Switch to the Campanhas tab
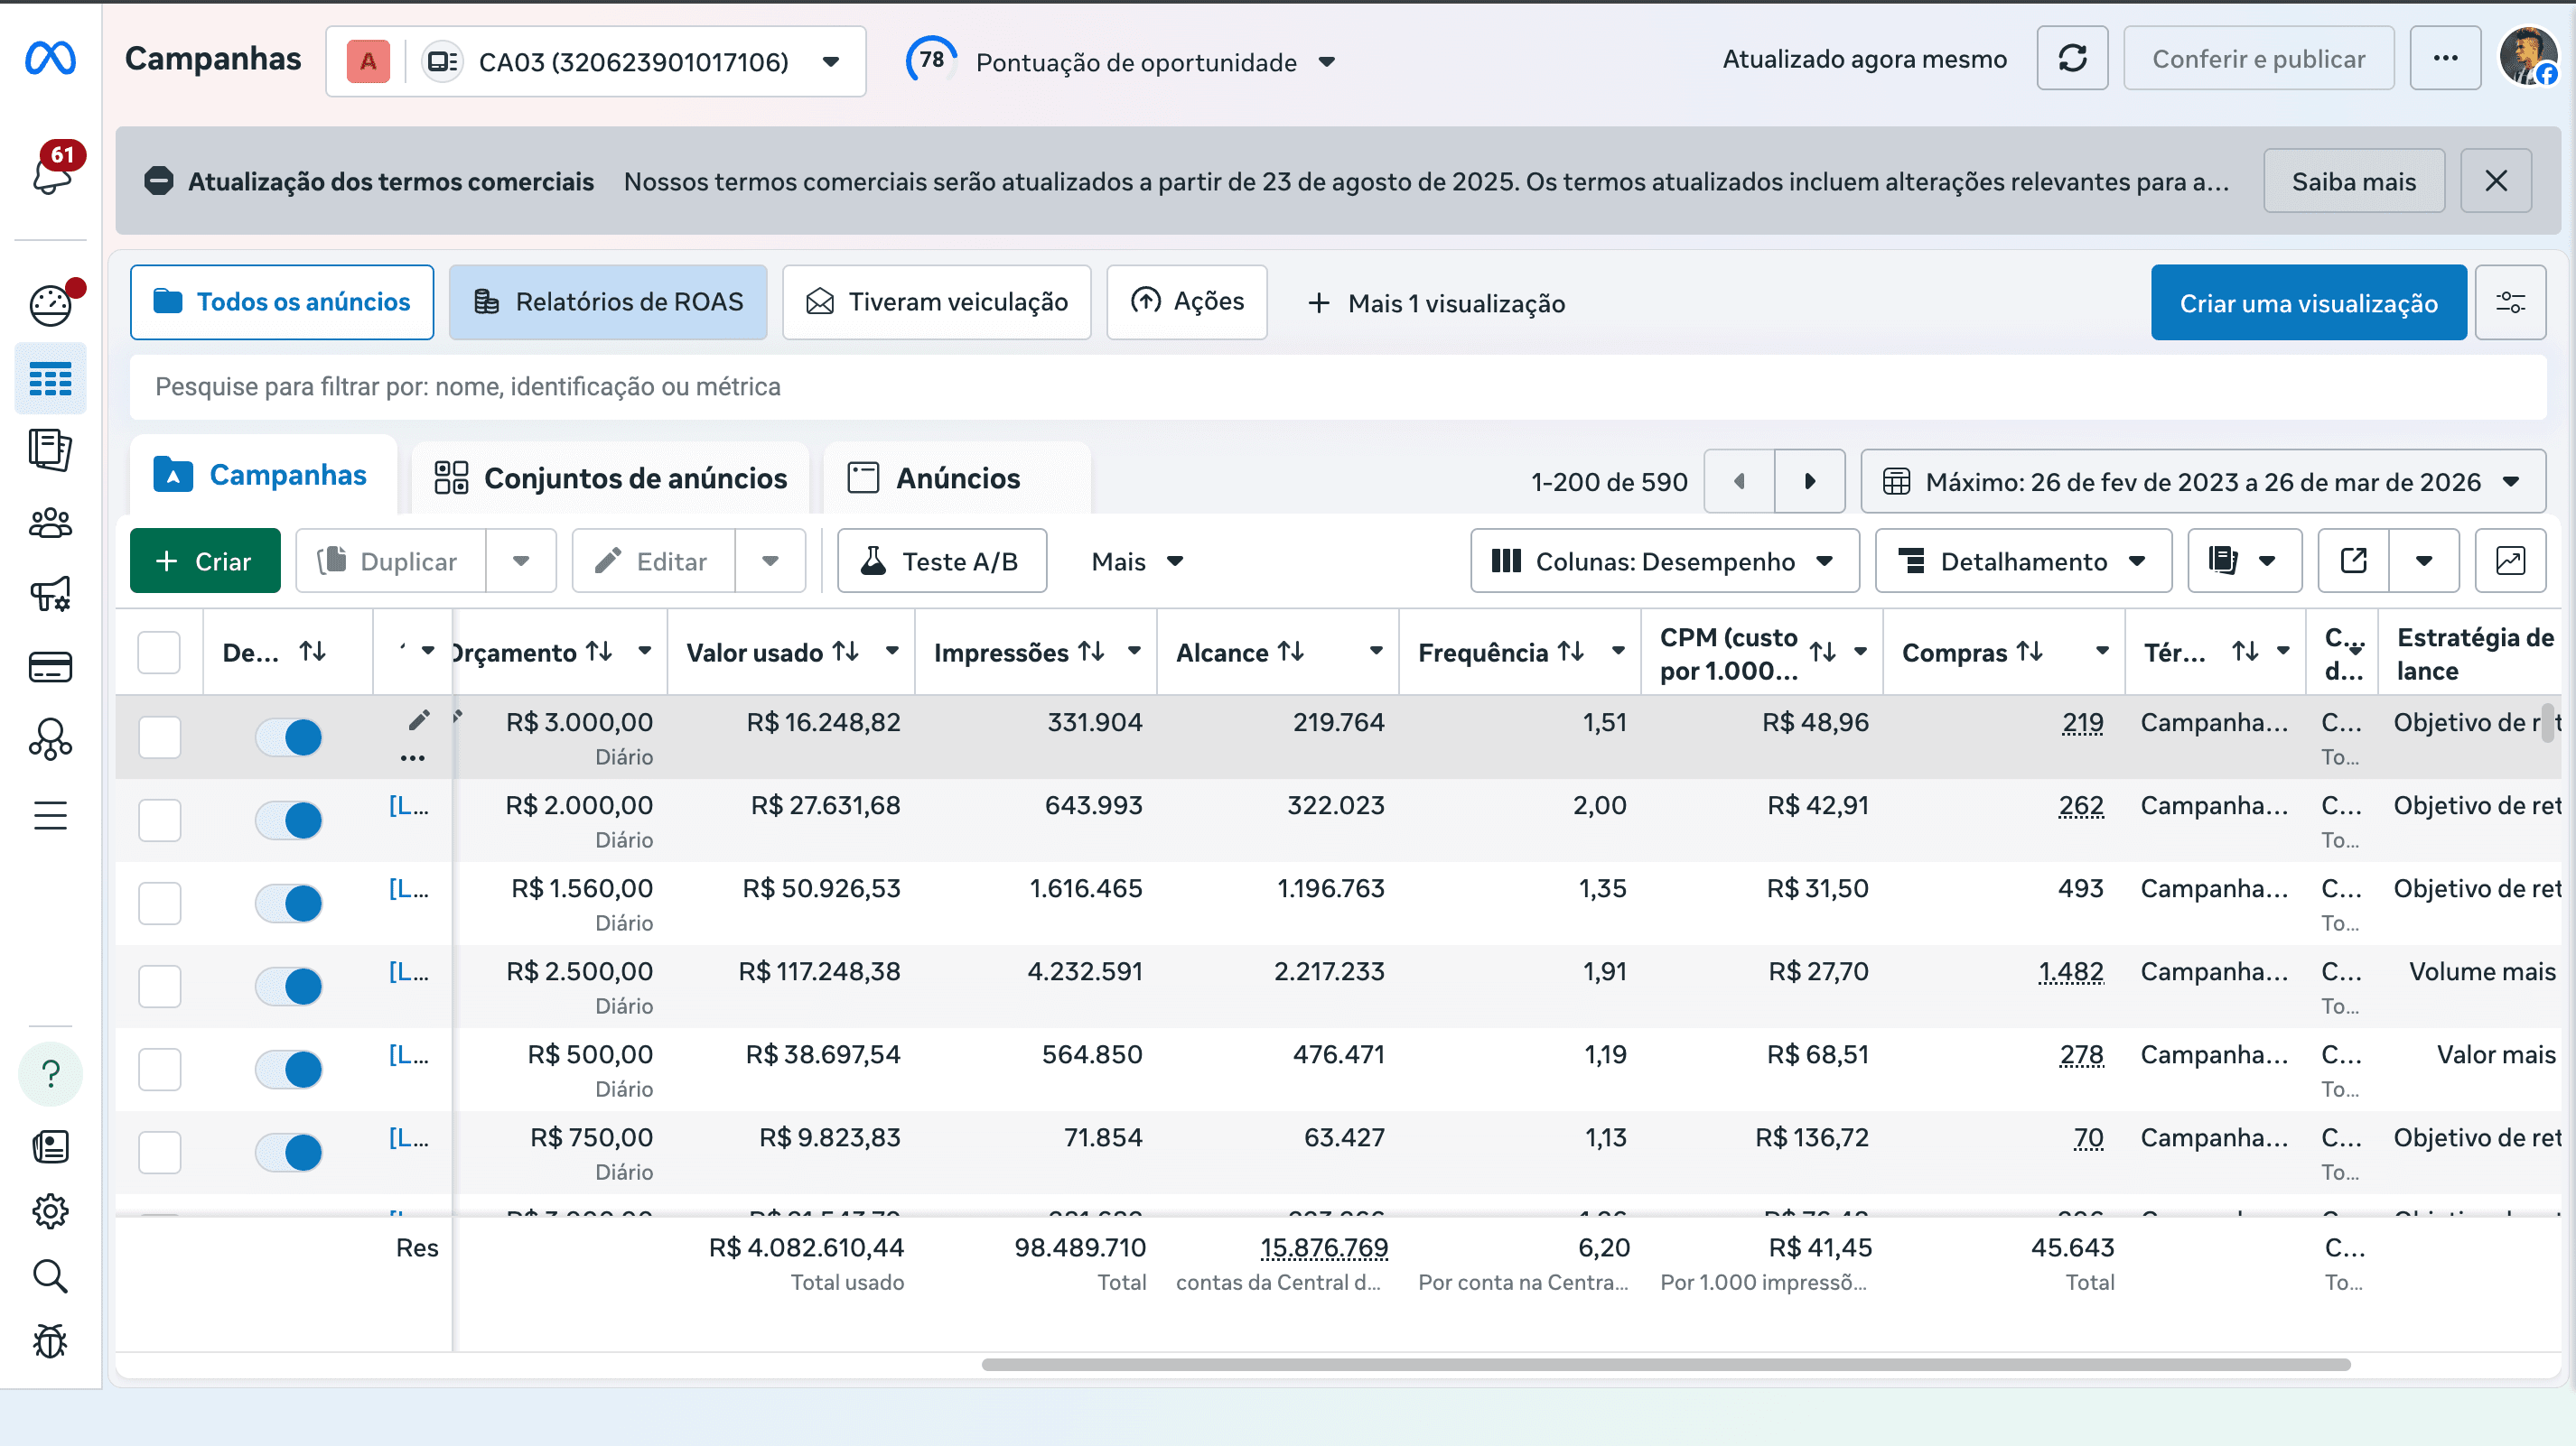This screenshot has width=2576, height=1446. click(x=262, y=475)
